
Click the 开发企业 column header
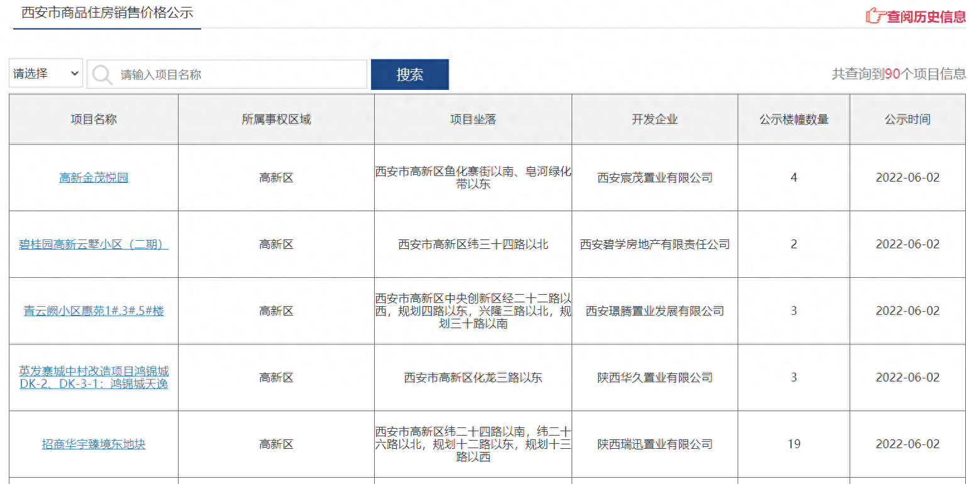coord(655,119)
